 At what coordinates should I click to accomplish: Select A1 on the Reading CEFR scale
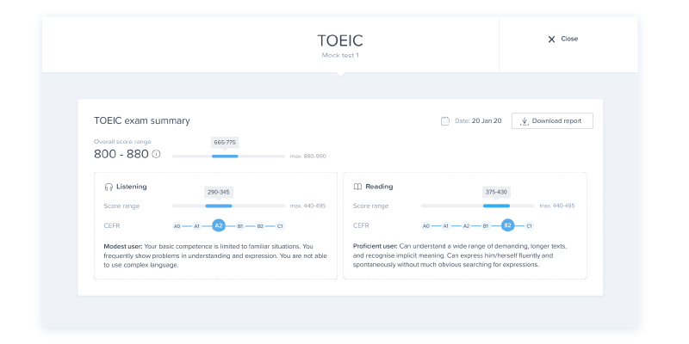point(445,226)
